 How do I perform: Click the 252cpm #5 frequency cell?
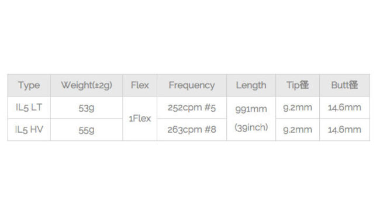pos(192,108)
